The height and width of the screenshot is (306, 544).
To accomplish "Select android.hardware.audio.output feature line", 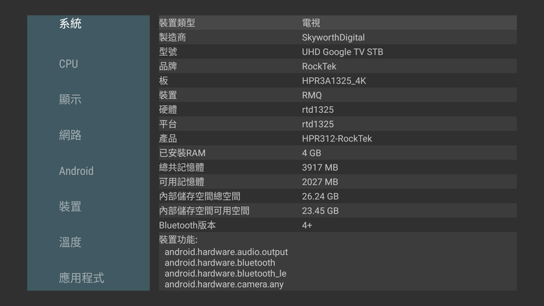I will point(226,252).
